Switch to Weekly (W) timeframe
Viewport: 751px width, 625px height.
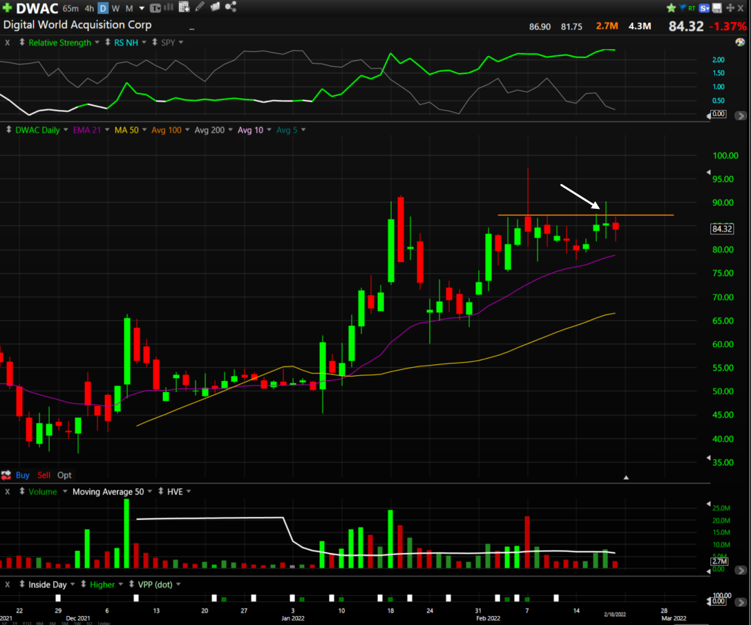click(115, 8)
